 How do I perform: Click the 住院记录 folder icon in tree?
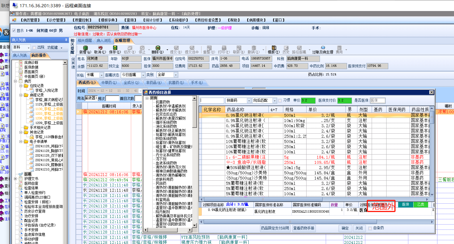[x=26, y=86]
